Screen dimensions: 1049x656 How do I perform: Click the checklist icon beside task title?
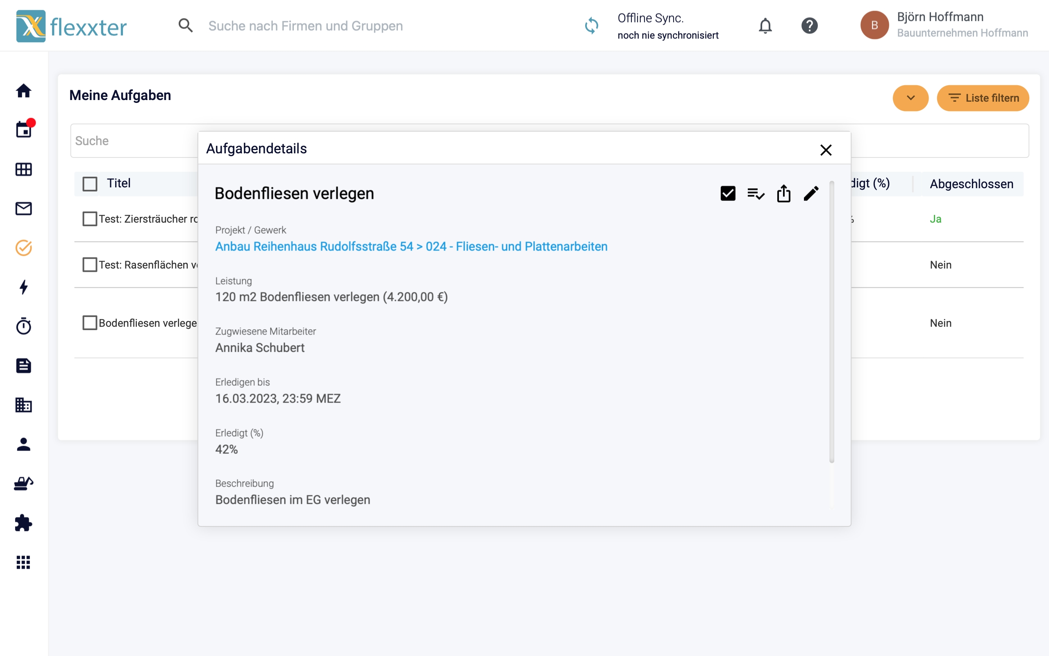point(756,194)
